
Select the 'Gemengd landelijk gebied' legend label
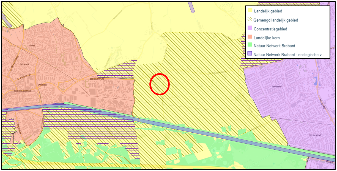(x=276, y=20)
